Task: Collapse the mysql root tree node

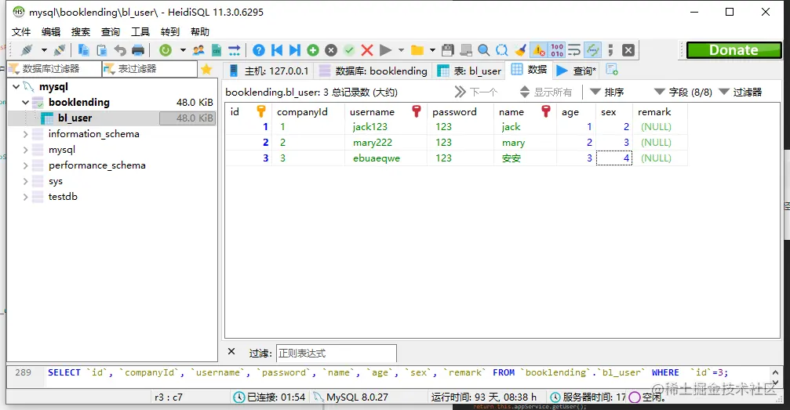Action: (16, 87)
